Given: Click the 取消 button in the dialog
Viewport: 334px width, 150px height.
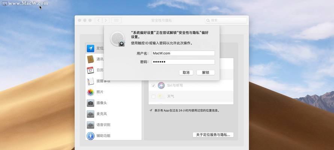Looking at the screenshot, I should (x=186, y=72).
